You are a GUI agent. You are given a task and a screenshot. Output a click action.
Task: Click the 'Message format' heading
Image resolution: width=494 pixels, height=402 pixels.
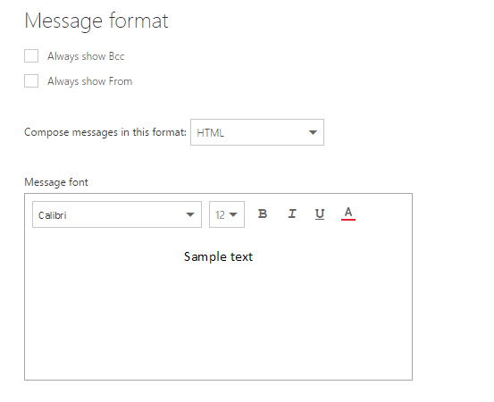click(x=96, y=21)
